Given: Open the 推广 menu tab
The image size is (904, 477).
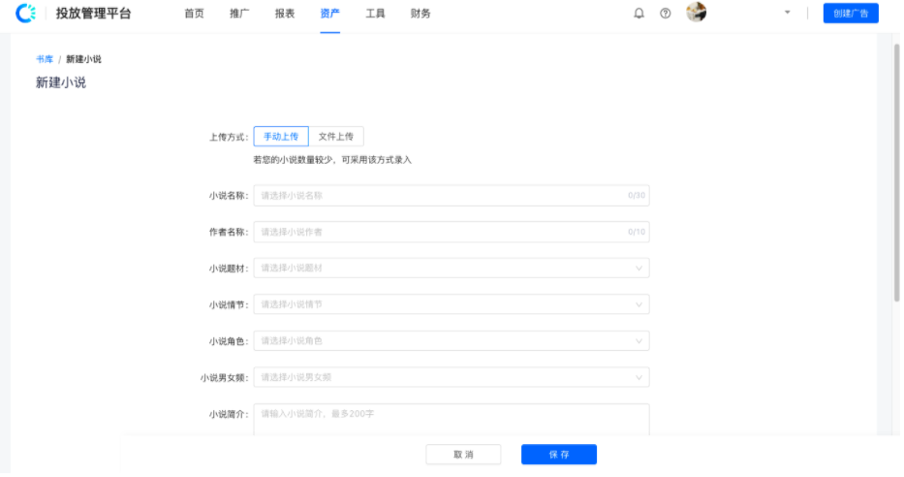Looking at the screenshot, I should pos(239,14).
